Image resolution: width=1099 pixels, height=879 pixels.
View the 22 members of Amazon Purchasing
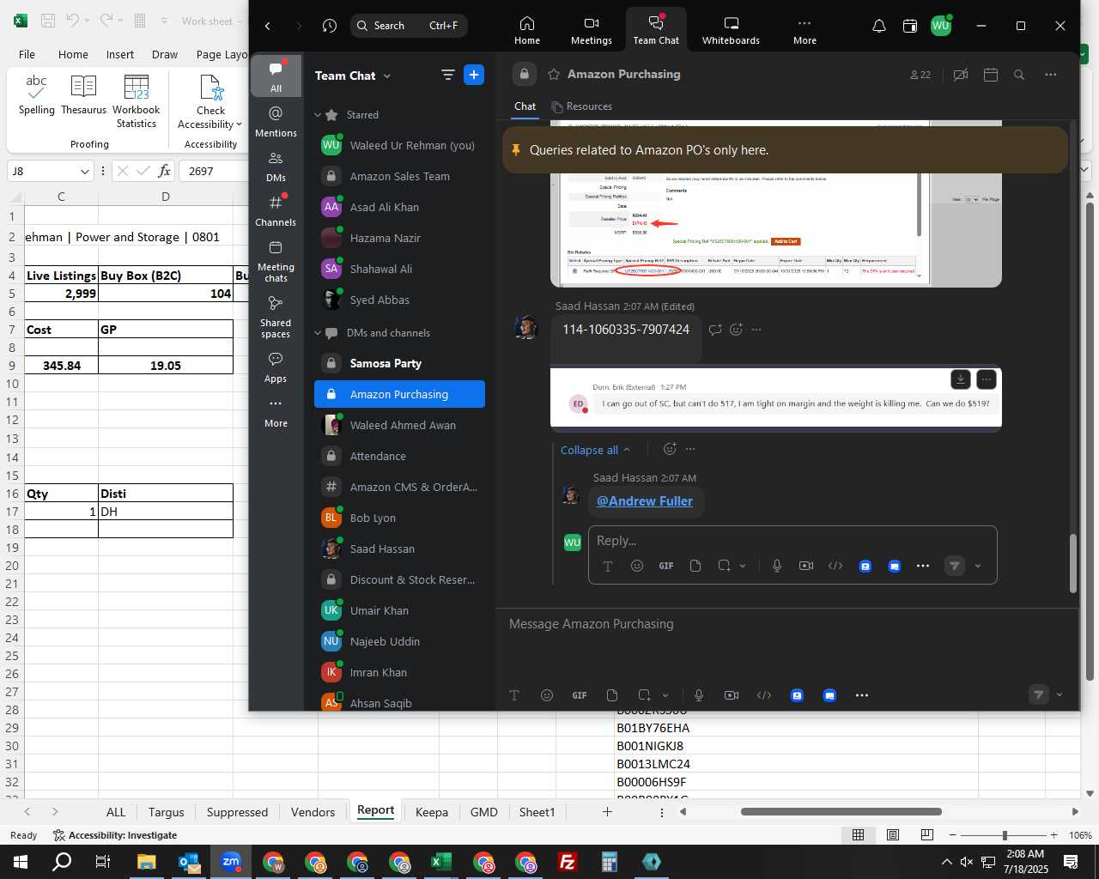click(920, 75)
